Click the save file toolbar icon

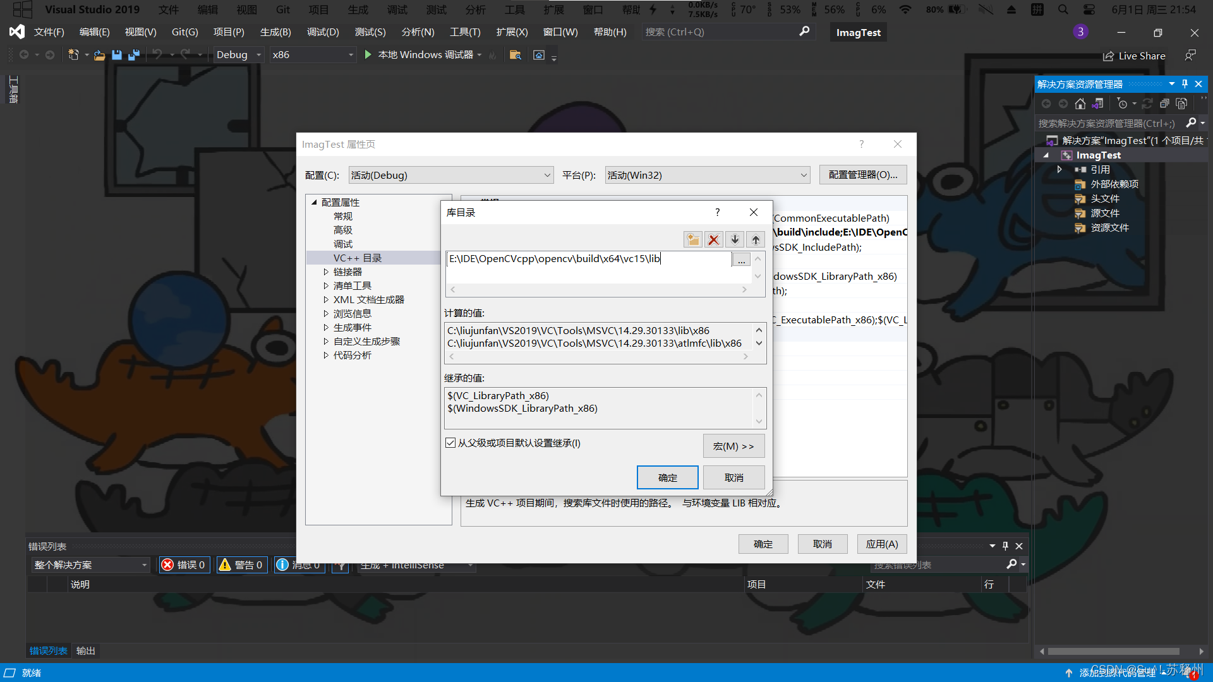(x=116, y=55)
